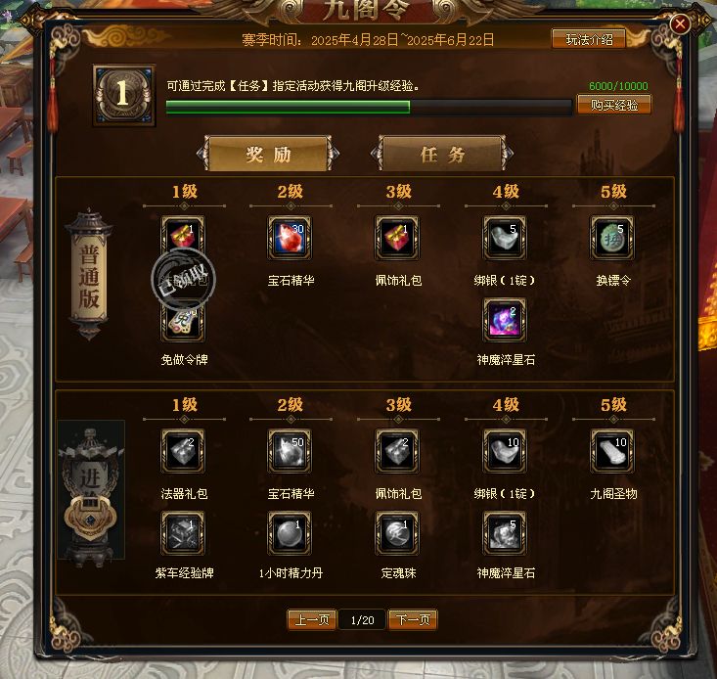Click the green experience progress bar
Image resolution: width=717 pixels, height=679 pixels.
pos(369,107)
